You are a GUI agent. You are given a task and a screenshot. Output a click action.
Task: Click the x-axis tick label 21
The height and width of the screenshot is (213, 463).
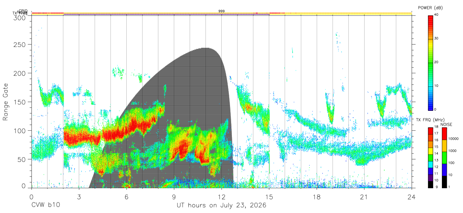(x=364, y=197)
